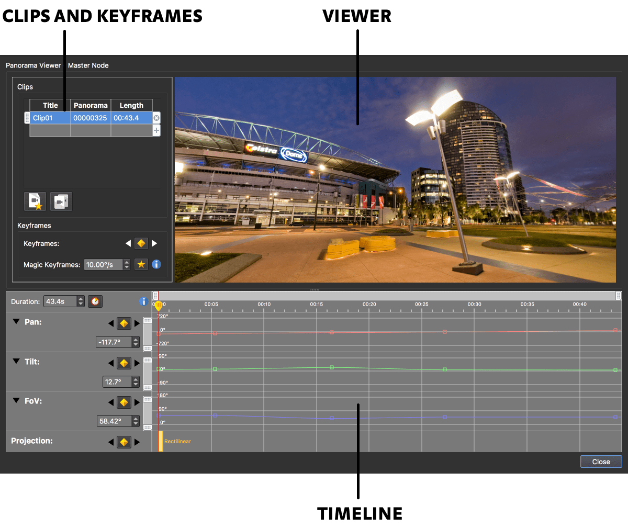This screenshot has width=628, height=528.
Task: Click the info icon above the timeline ruler
Action: pos(143,301)
